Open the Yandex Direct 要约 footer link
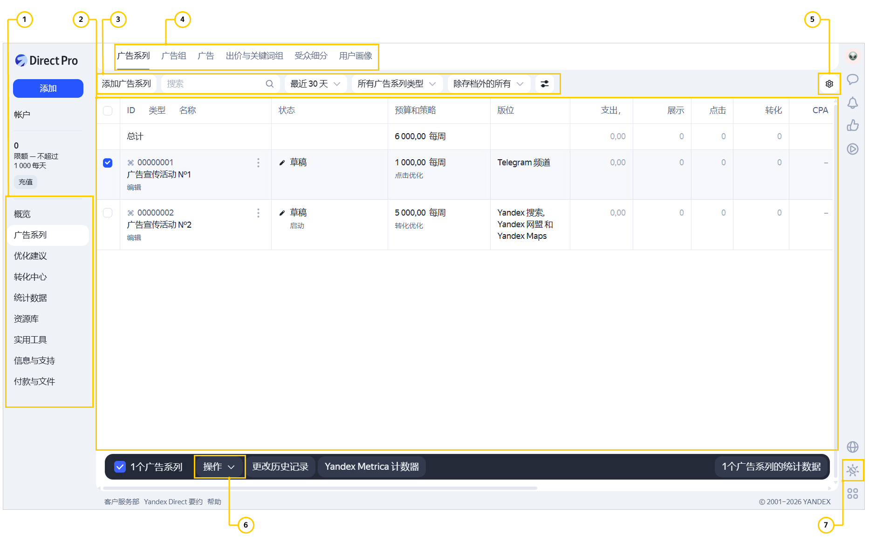 pyautogui.click(x=173, y=502)
